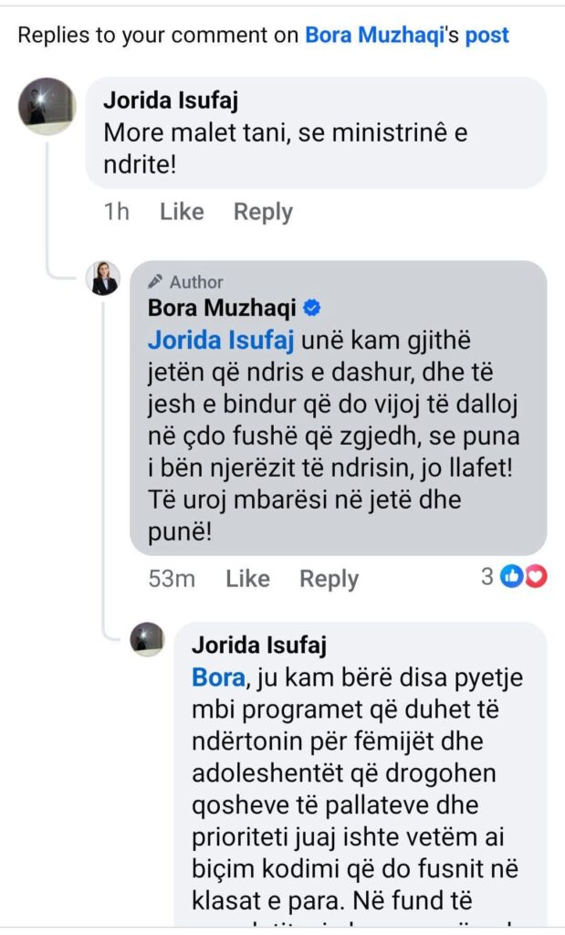Open Jorida Isufaj's name on the top comment

click(x=173, y=100)
